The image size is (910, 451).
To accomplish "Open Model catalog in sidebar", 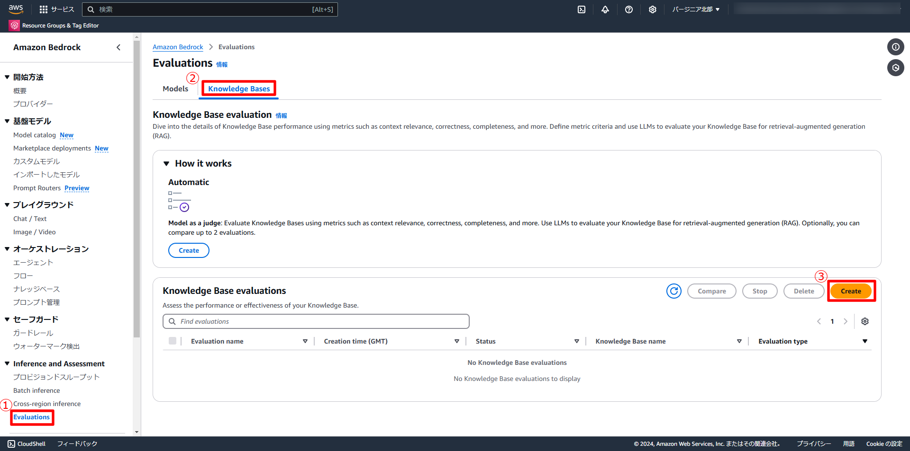I will [35, 135].
